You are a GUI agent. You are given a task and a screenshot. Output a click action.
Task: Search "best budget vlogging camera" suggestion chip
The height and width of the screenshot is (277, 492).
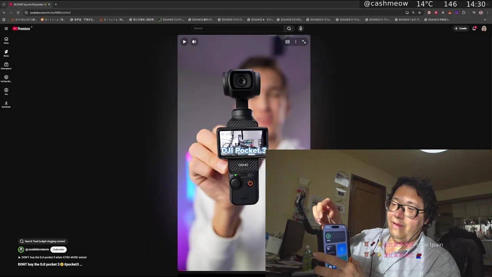pyautogui.click(x=43, y=241)
